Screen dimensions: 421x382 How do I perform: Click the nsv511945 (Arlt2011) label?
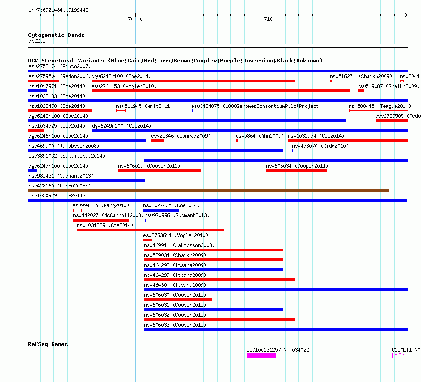(144, 106)
